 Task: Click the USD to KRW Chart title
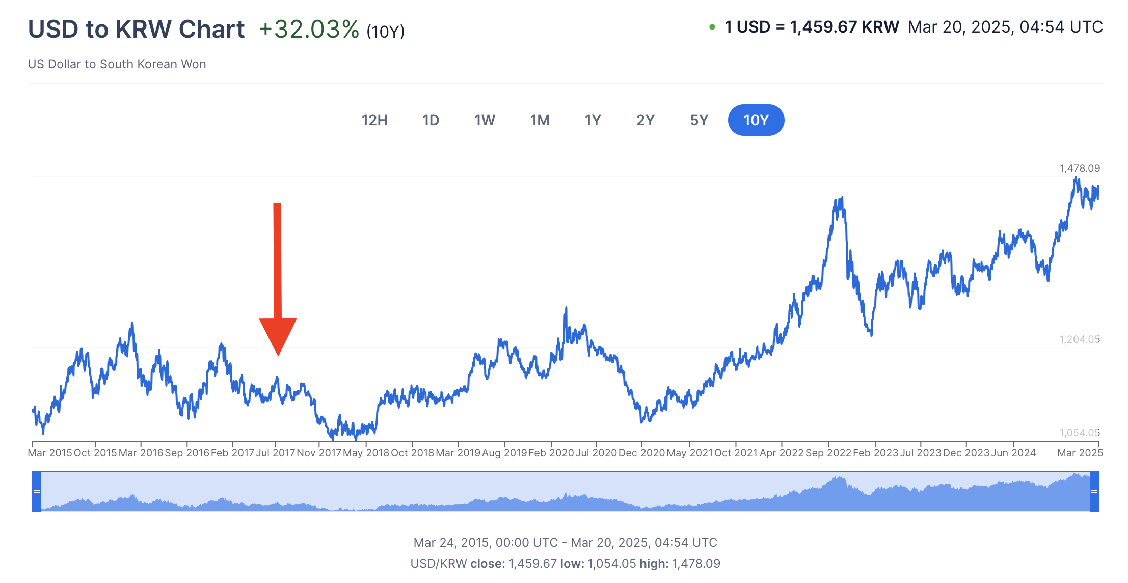pyautogui.click(x=137, y=29)
